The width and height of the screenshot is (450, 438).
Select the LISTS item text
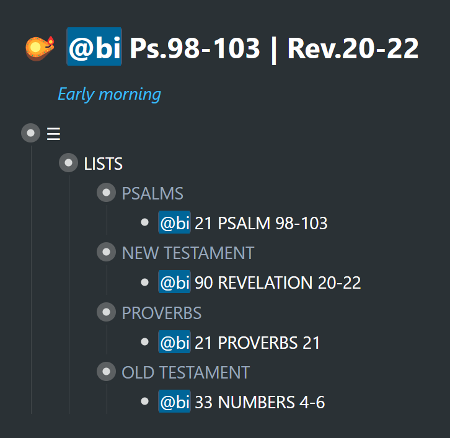tap(103, 164)
